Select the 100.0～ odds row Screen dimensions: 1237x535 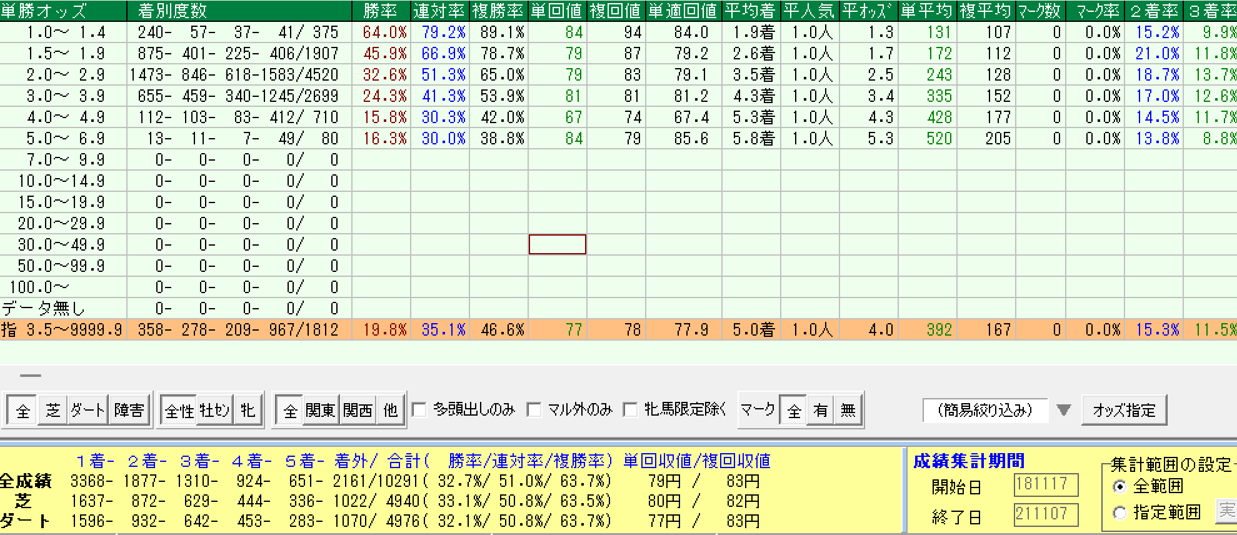618,287
